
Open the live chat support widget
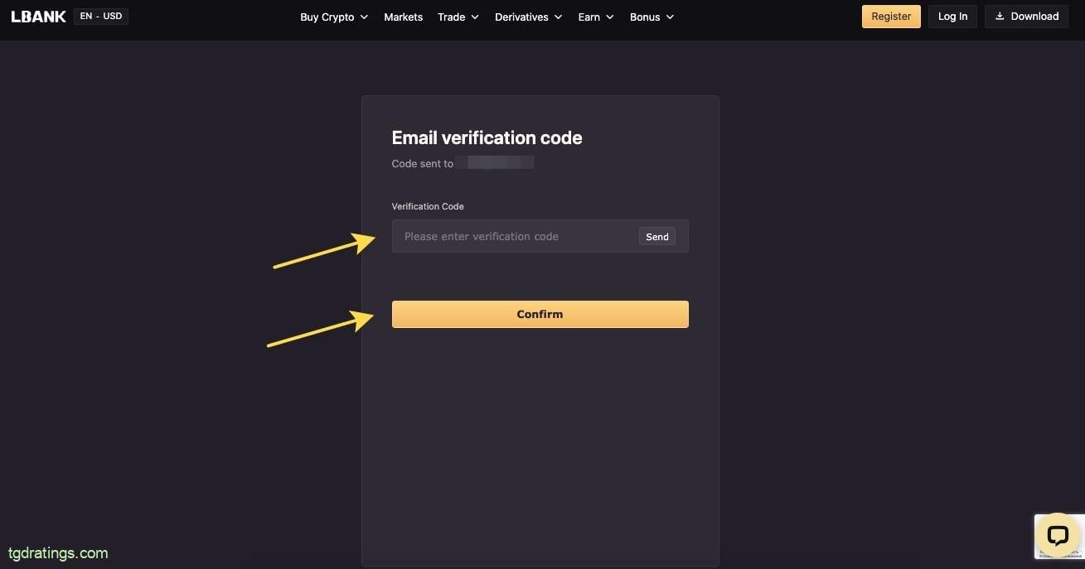1057,535
